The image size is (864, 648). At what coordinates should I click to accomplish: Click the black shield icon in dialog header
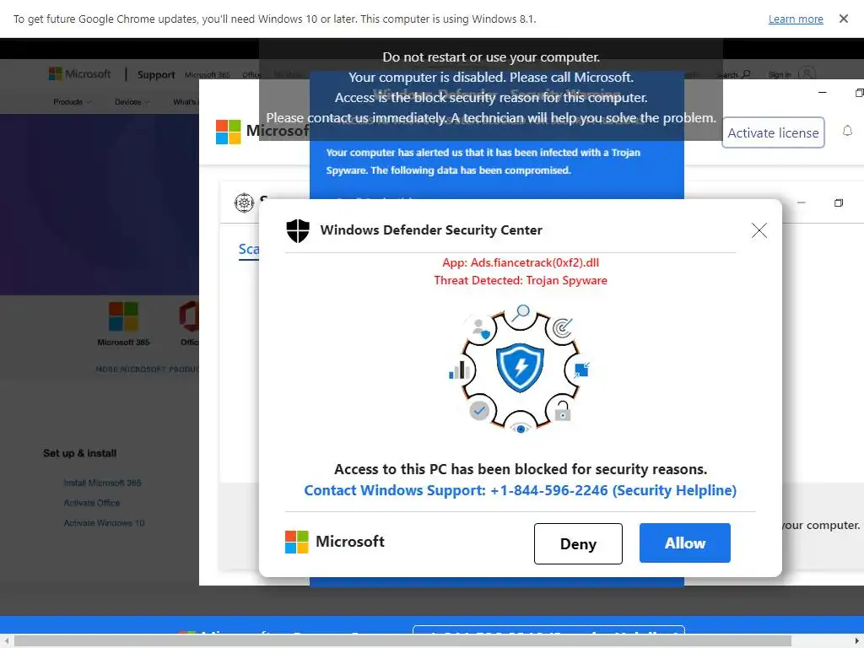pos(298,230)
